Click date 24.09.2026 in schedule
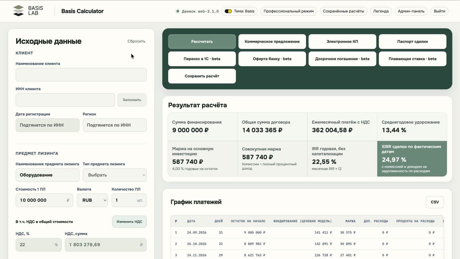This screenshot has height=259, width=460. point(197,233)
